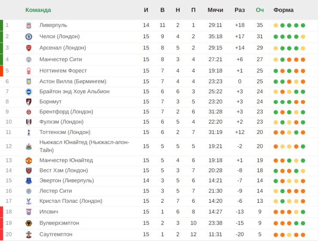Click the Manchester United crest icon

(29, 161)
